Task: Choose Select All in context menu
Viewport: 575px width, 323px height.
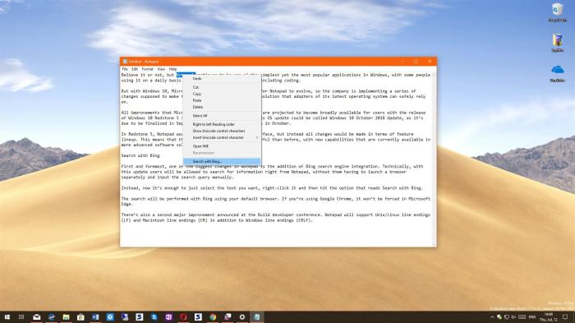Action: pyautogui.click(x=222, y=116)
